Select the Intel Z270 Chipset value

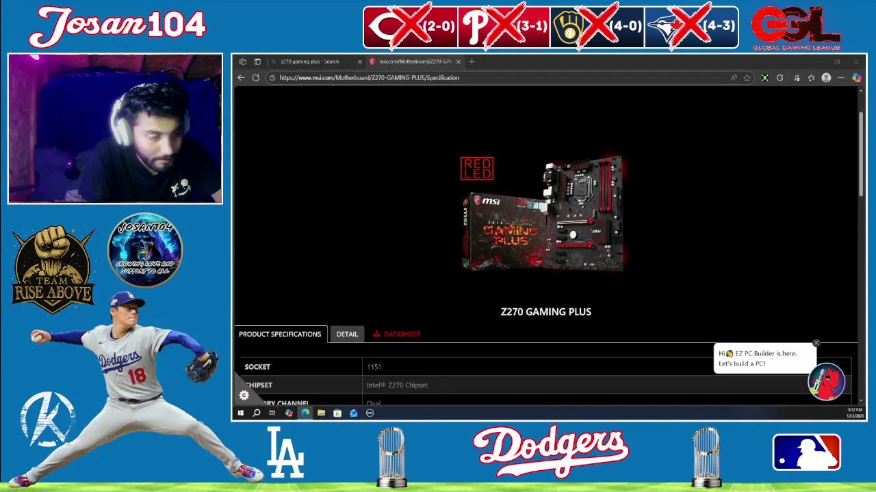tap(397, 385)
